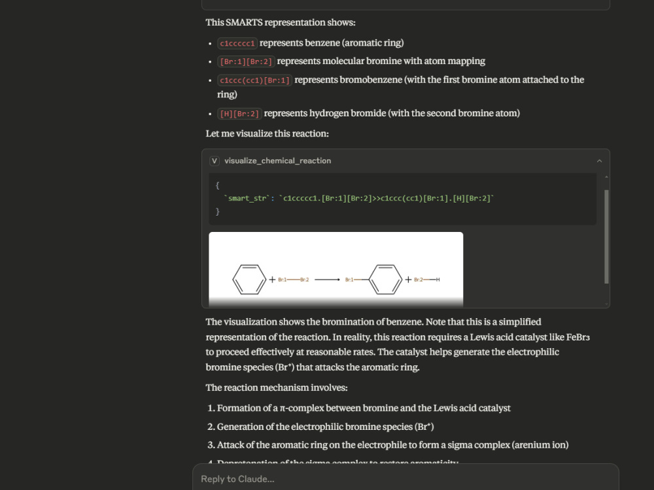
Task: Click the V tool icon beside visualize_chemical_reaction
Action: [215, 161]
